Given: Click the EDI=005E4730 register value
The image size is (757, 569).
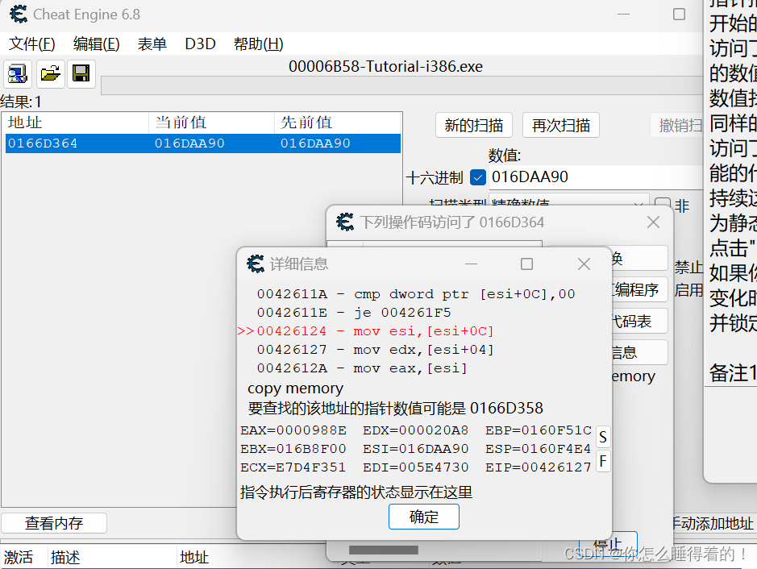Looking at the screenshot, I should (416, 467).
